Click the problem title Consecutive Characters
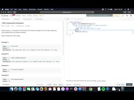 point(13,23)
